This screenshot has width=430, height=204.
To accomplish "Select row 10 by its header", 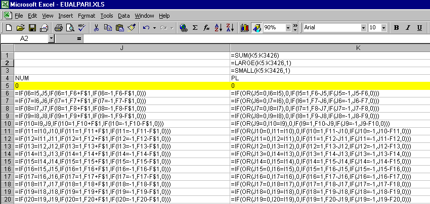I will (7, 124).
